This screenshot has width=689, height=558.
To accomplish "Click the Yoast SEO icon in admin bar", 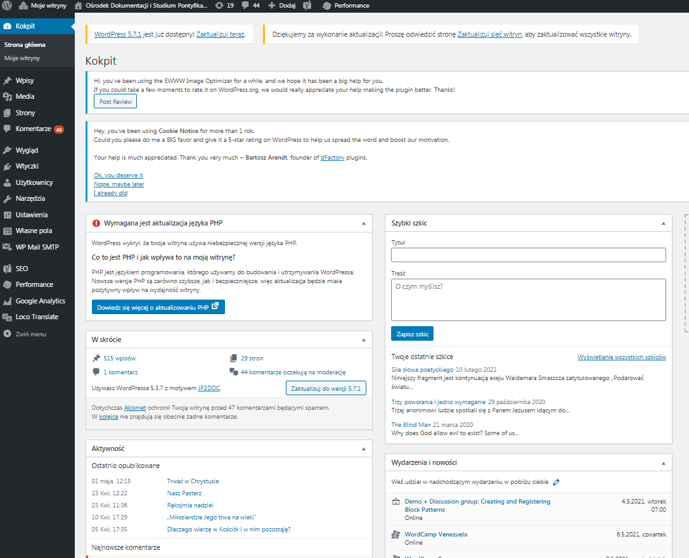I will tap(307, 6).
